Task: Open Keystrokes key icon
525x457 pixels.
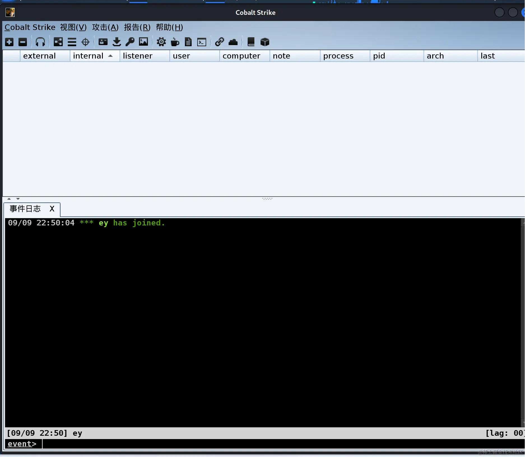Action: (130, 42)
